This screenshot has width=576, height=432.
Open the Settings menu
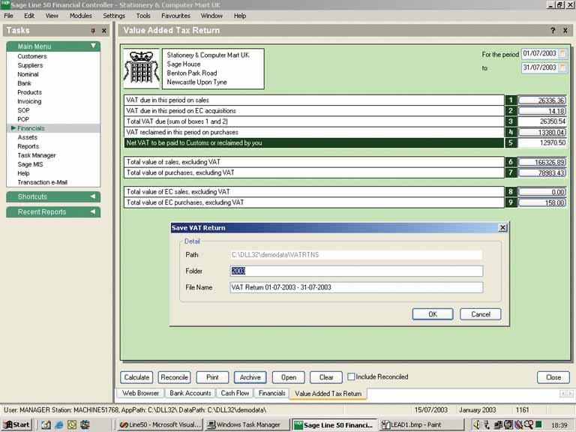[x=114, y=16]
